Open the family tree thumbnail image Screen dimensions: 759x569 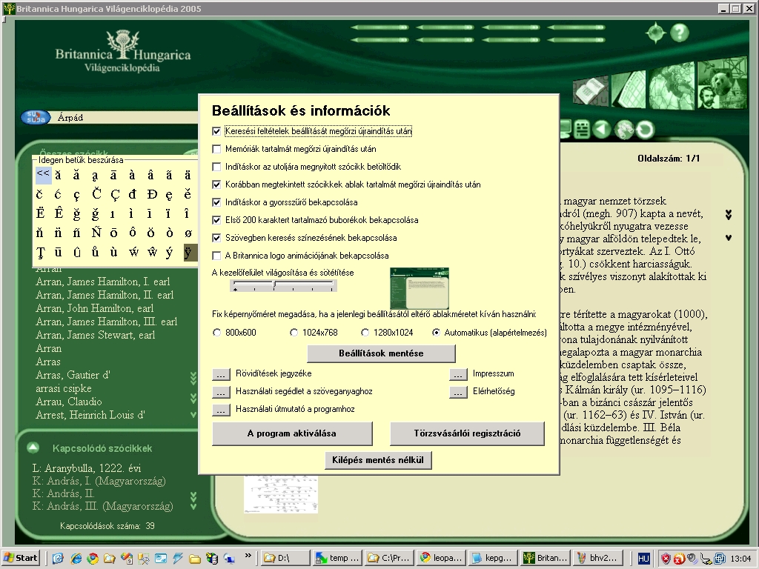281,494
